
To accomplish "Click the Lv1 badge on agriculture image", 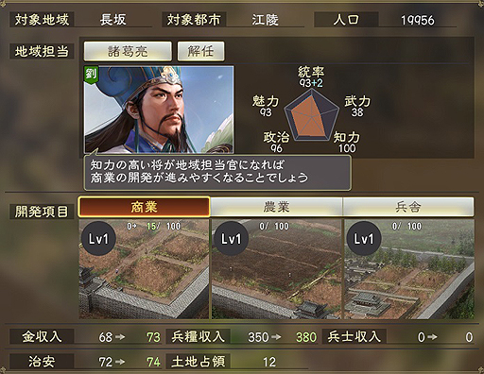I will 232,239.
